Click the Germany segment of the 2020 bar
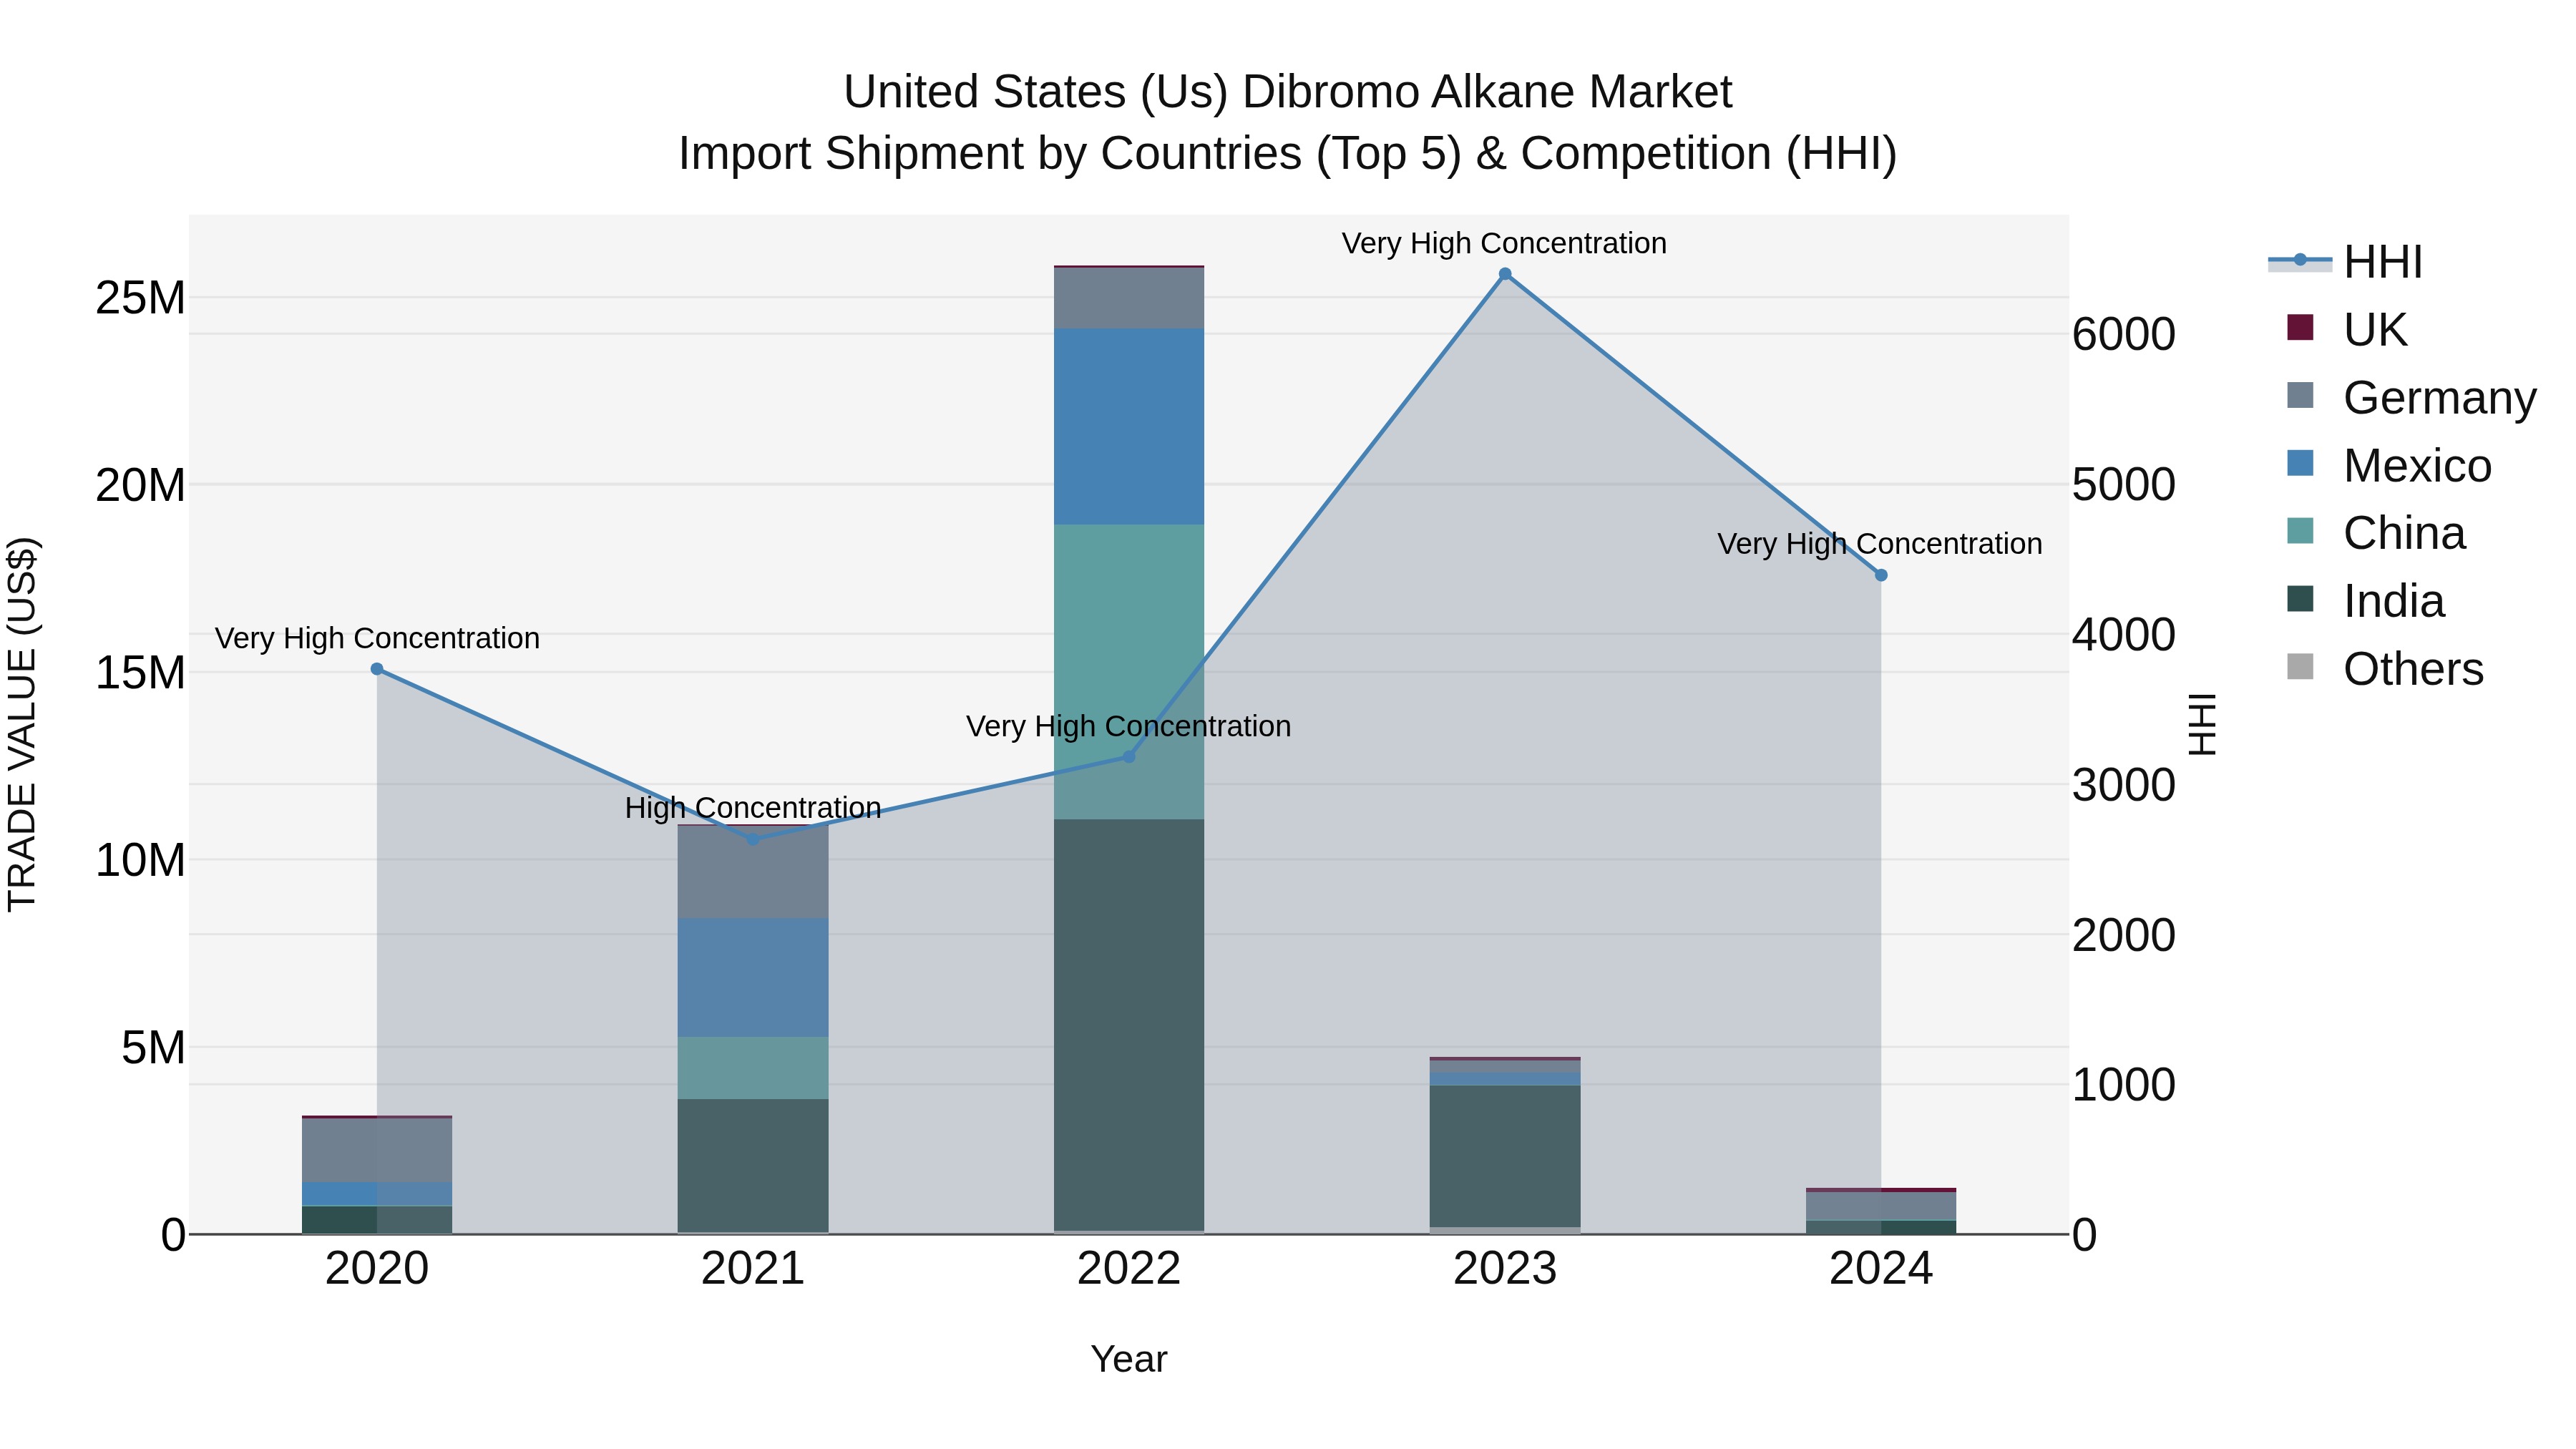2576x1449 pixels. (377, 1150)
